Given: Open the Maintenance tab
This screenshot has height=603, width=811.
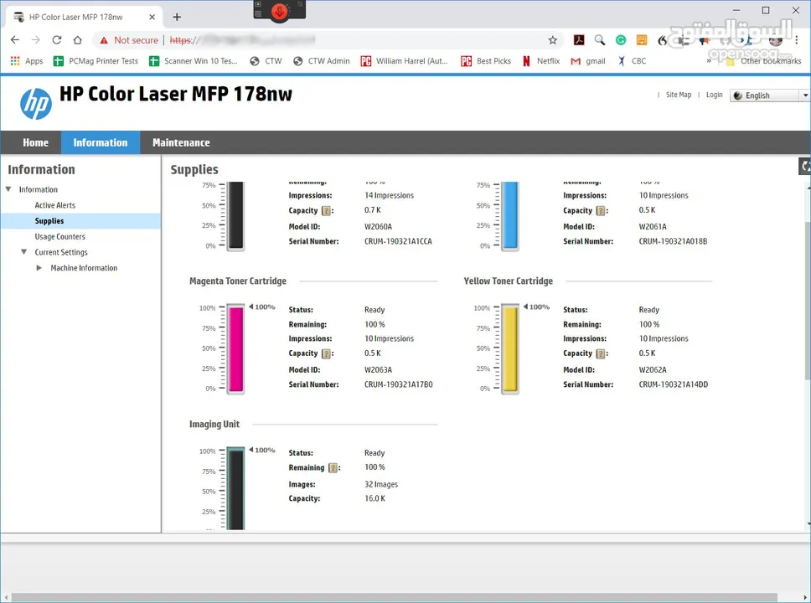Looking at the screenshot, I should pos(181,142).
